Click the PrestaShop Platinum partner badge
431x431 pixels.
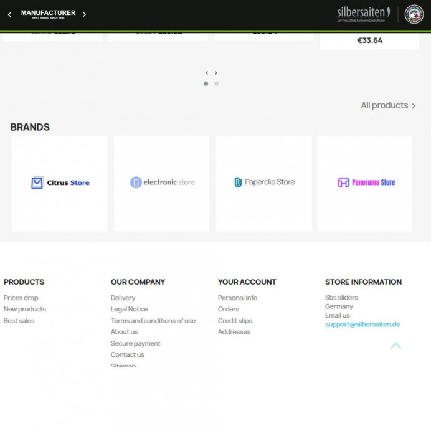point(414,14)
